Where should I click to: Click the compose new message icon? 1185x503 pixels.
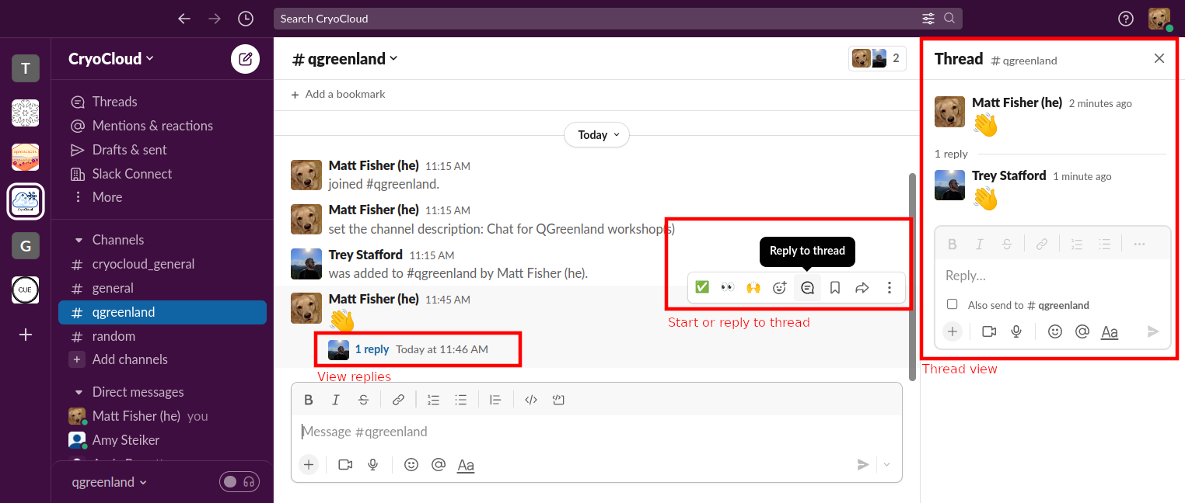(245, 59)
